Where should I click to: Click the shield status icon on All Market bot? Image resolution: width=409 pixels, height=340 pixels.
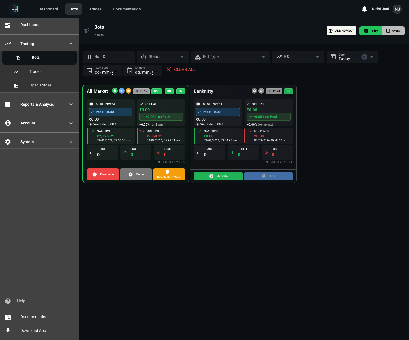pos(129,91)
